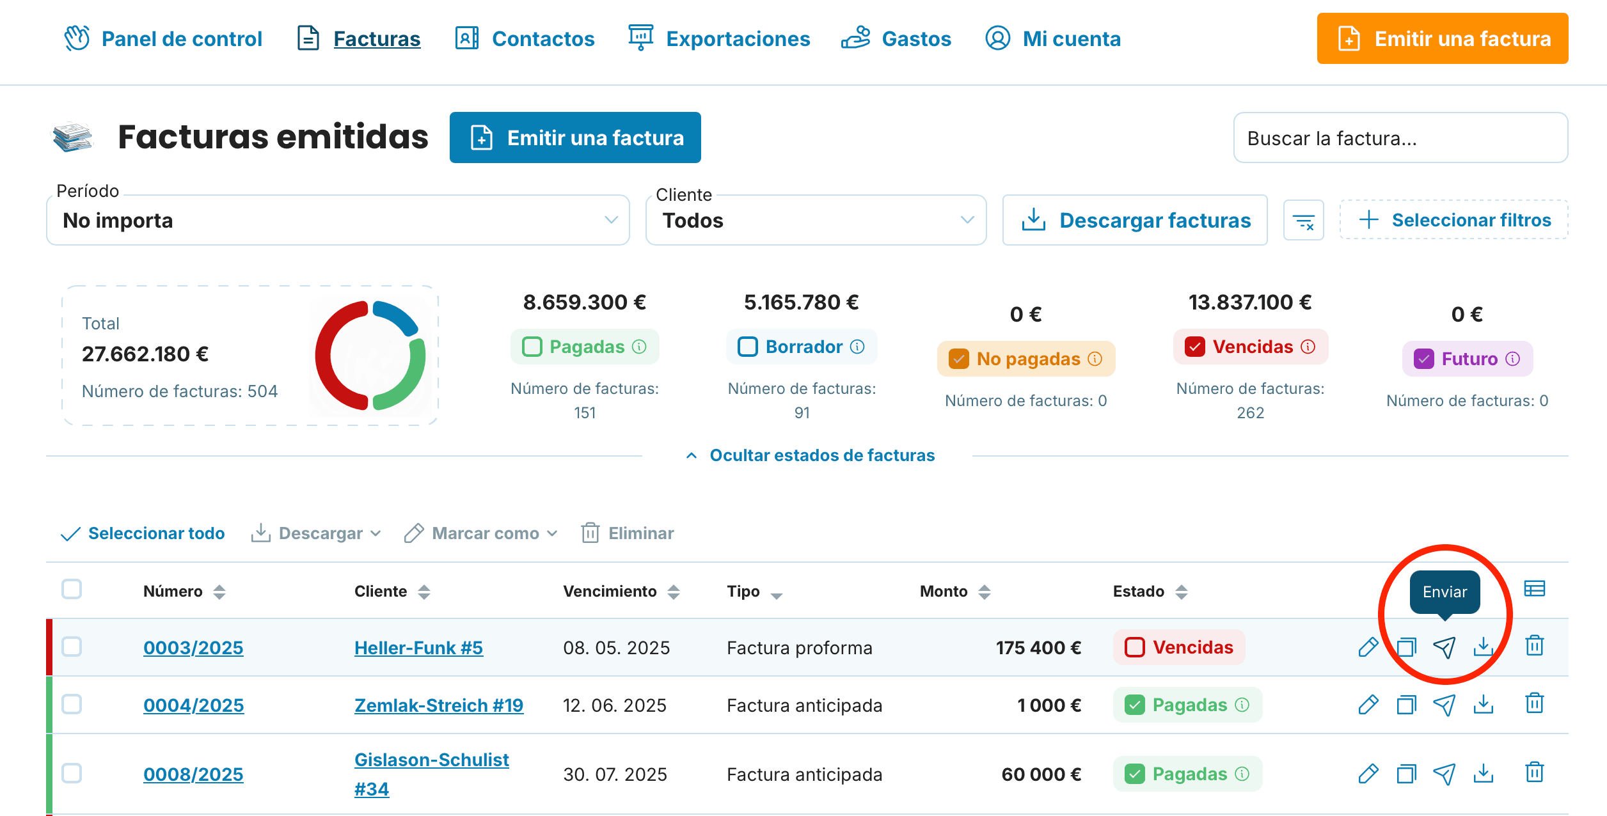Check the box for invoice 0003/2025

pos(72,647)
